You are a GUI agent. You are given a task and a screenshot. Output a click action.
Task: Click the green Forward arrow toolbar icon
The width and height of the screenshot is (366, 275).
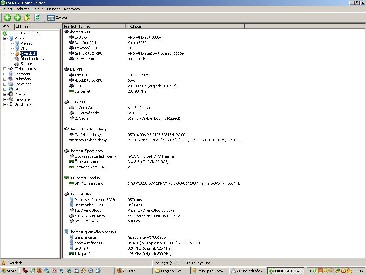coord(17,17)
